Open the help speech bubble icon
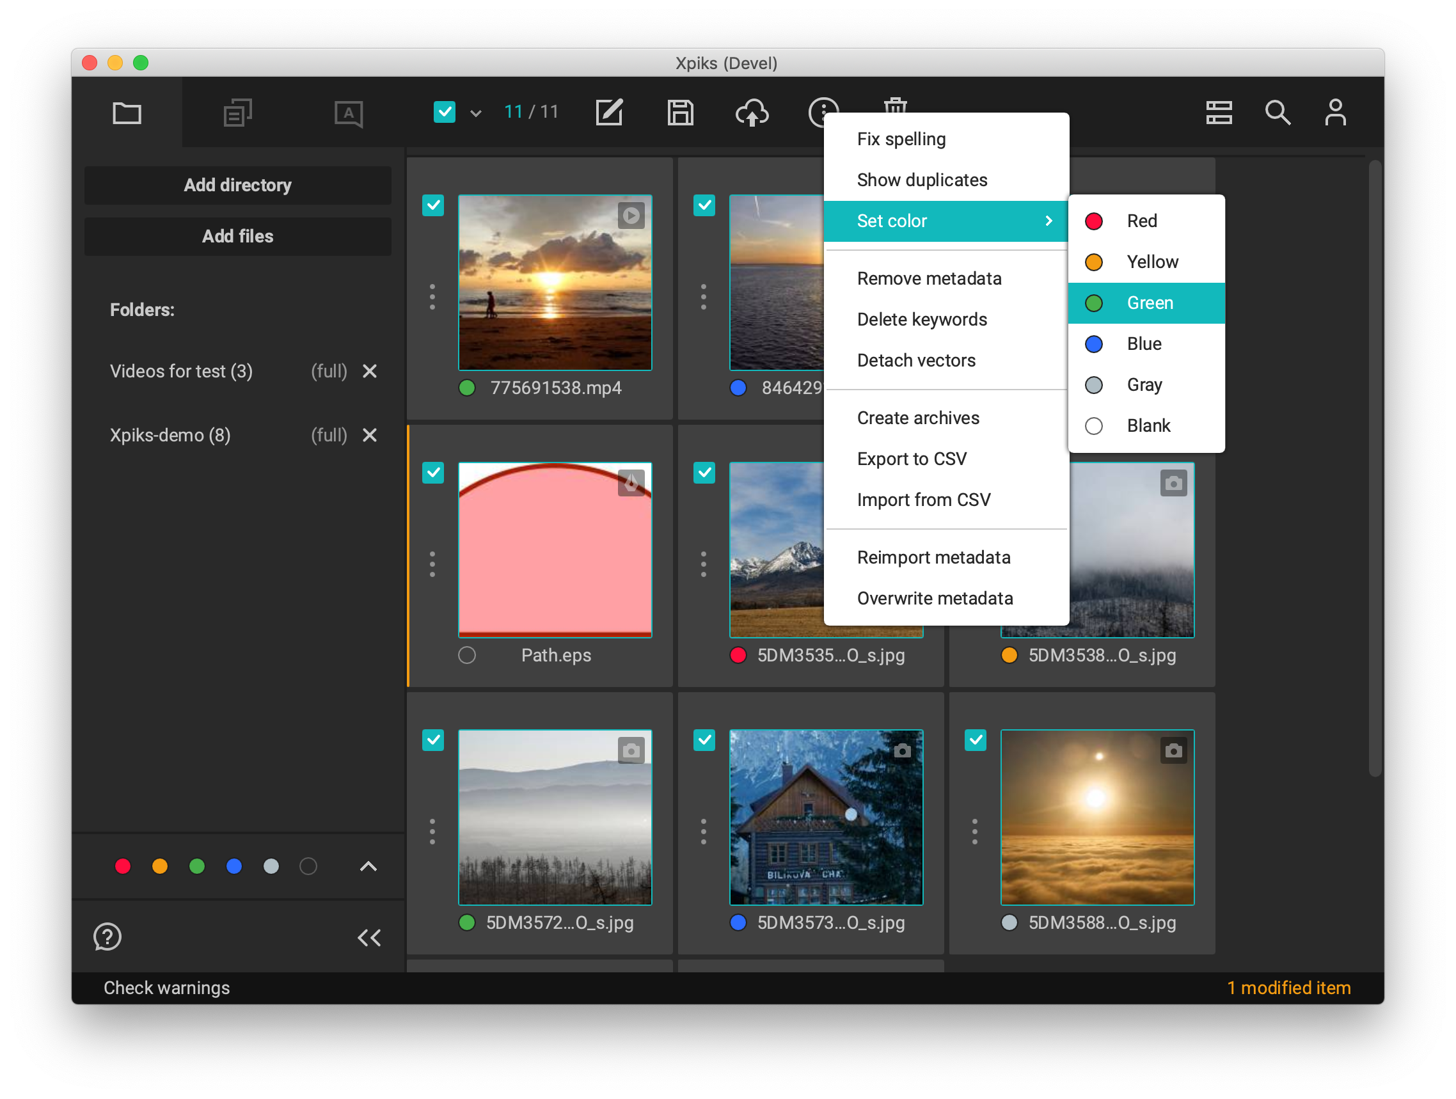Viewport: 1456px width, 1099px height. [107, 937]
